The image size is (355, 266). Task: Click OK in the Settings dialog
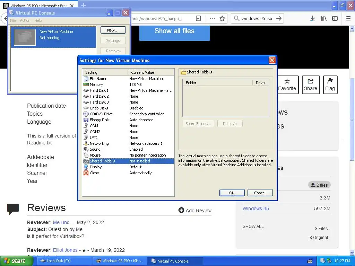tap(232, 193)
